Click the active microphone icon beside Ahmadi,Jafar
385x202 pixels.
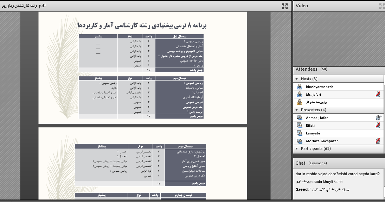(x=378, y=118)
